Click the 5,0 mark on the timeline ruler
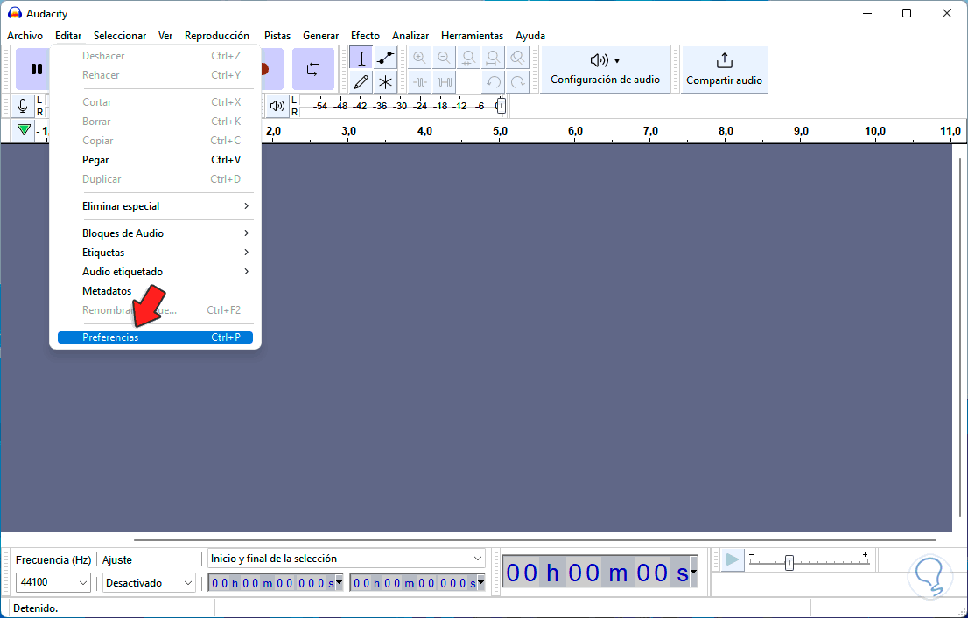The image size is (968, 618). tap(500, 131)
